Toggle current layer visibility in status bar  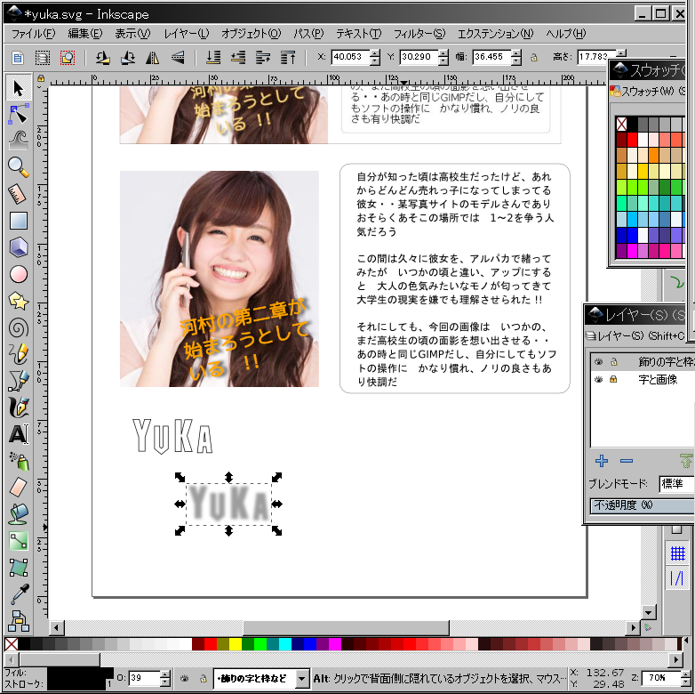[184, 678]
